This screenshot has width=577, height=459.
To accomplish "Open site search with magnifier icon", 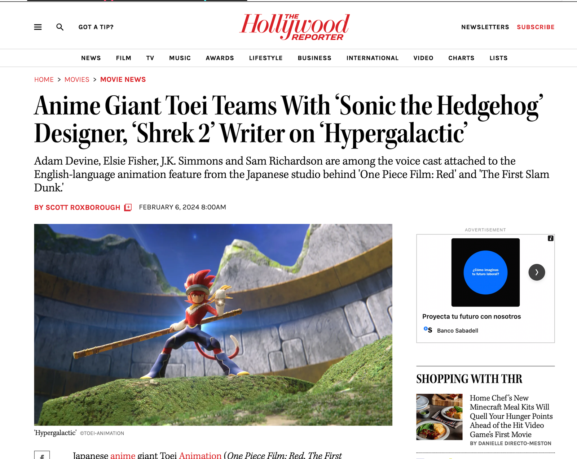I will 60,27.
